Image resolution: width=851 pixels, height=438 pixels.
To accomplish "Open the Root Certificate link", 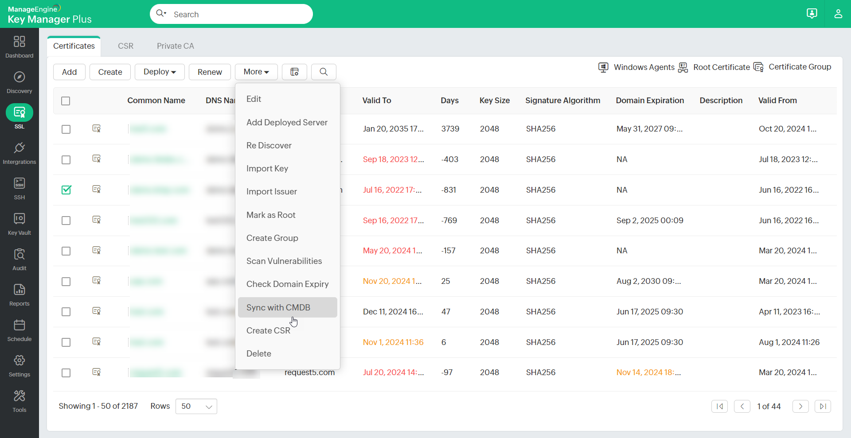I will 714,67.
